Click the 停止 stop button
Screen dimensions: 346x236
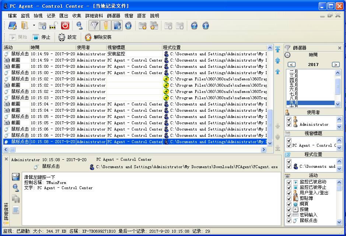41,37
